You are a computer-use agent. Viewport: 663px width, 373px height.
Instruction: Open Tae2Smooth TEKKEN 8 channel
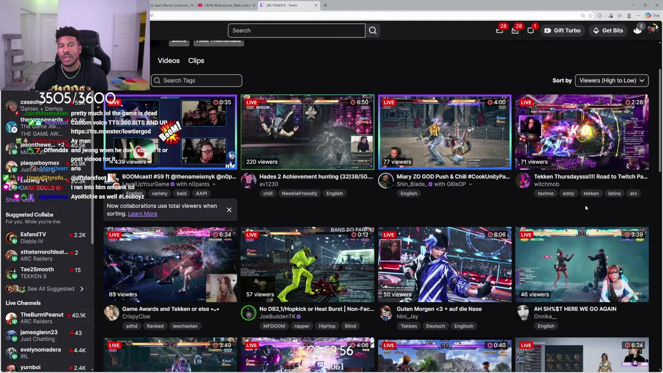tap(46, 273)
